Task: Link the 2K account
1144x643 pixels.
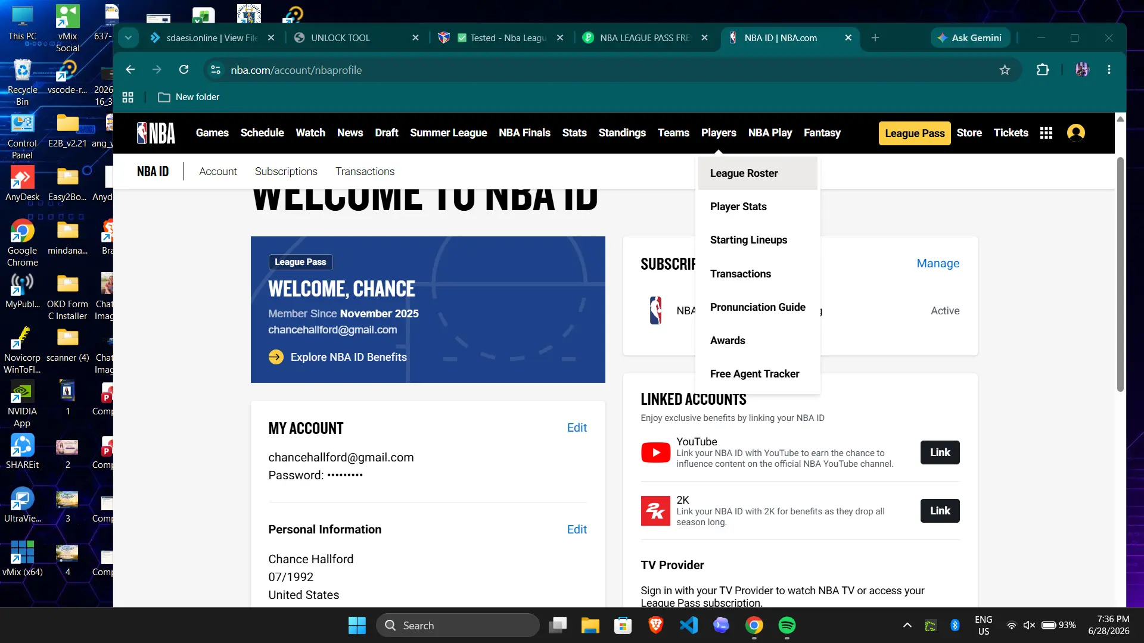Action: [940, 511]
